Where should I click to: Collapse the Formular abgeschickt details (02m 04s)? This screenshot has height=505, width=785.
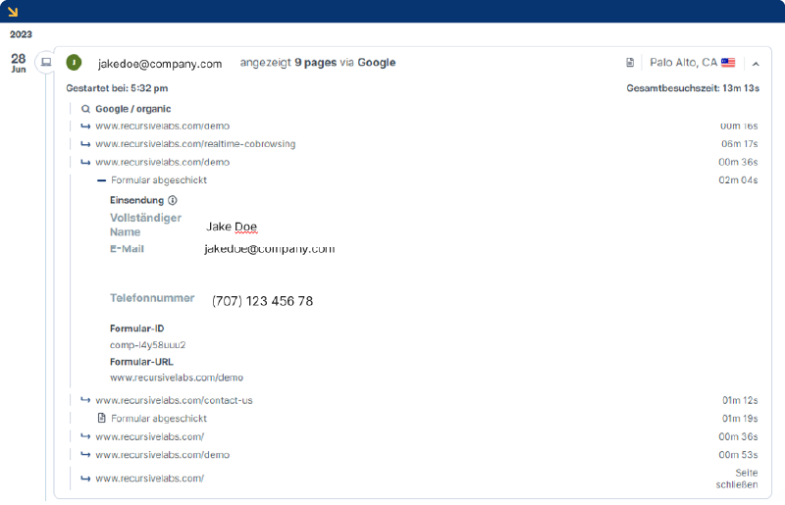point(101,180)
